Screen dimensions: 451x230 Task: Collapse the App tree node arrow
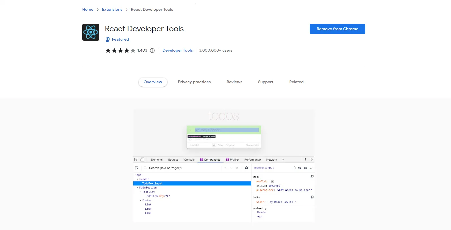point(135,175)
